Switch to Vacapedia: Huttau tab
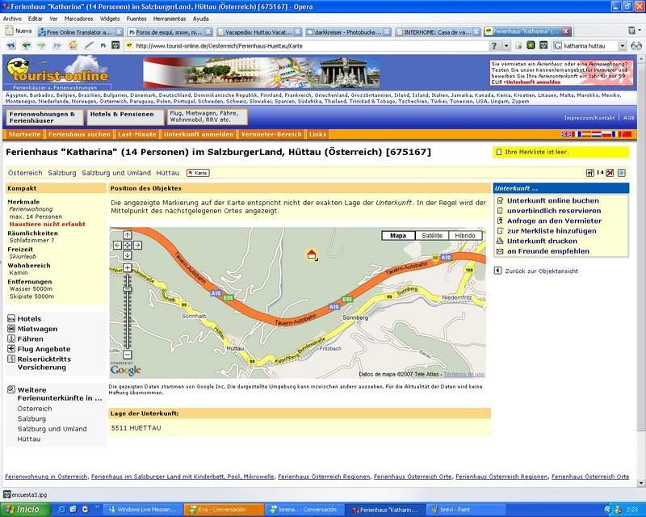The height and width of the screenshot is (517, 646). [x=258, y=32]
